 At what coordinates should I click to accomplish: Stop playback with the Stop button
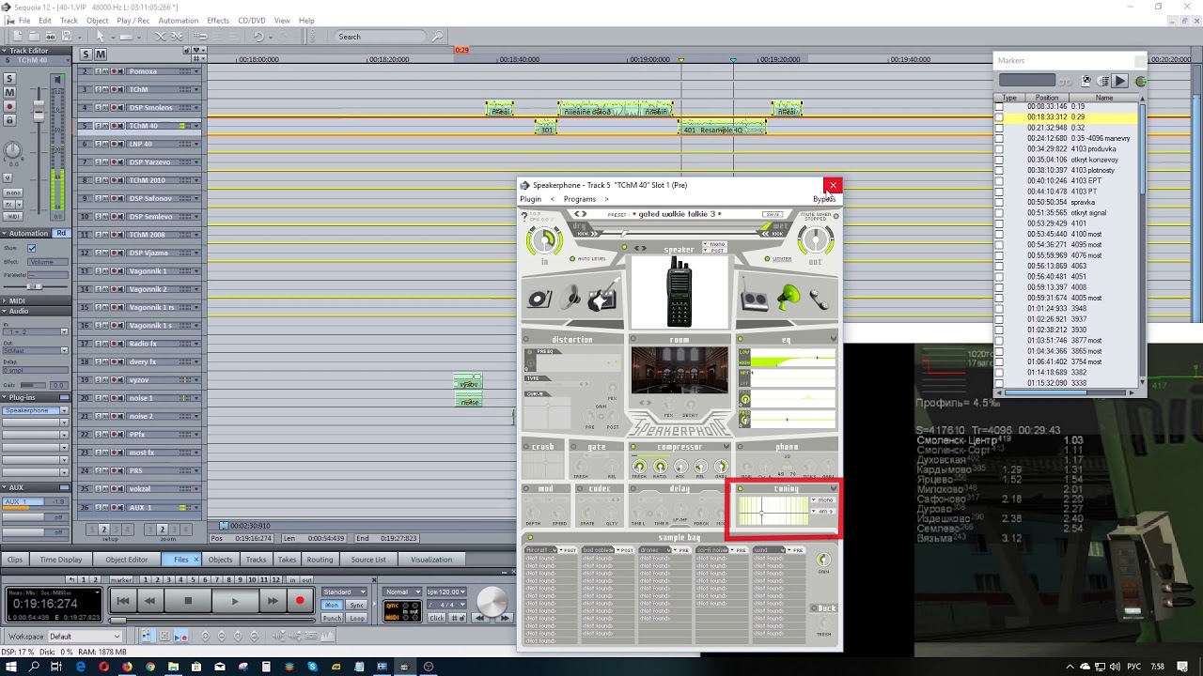click(188, 601)
